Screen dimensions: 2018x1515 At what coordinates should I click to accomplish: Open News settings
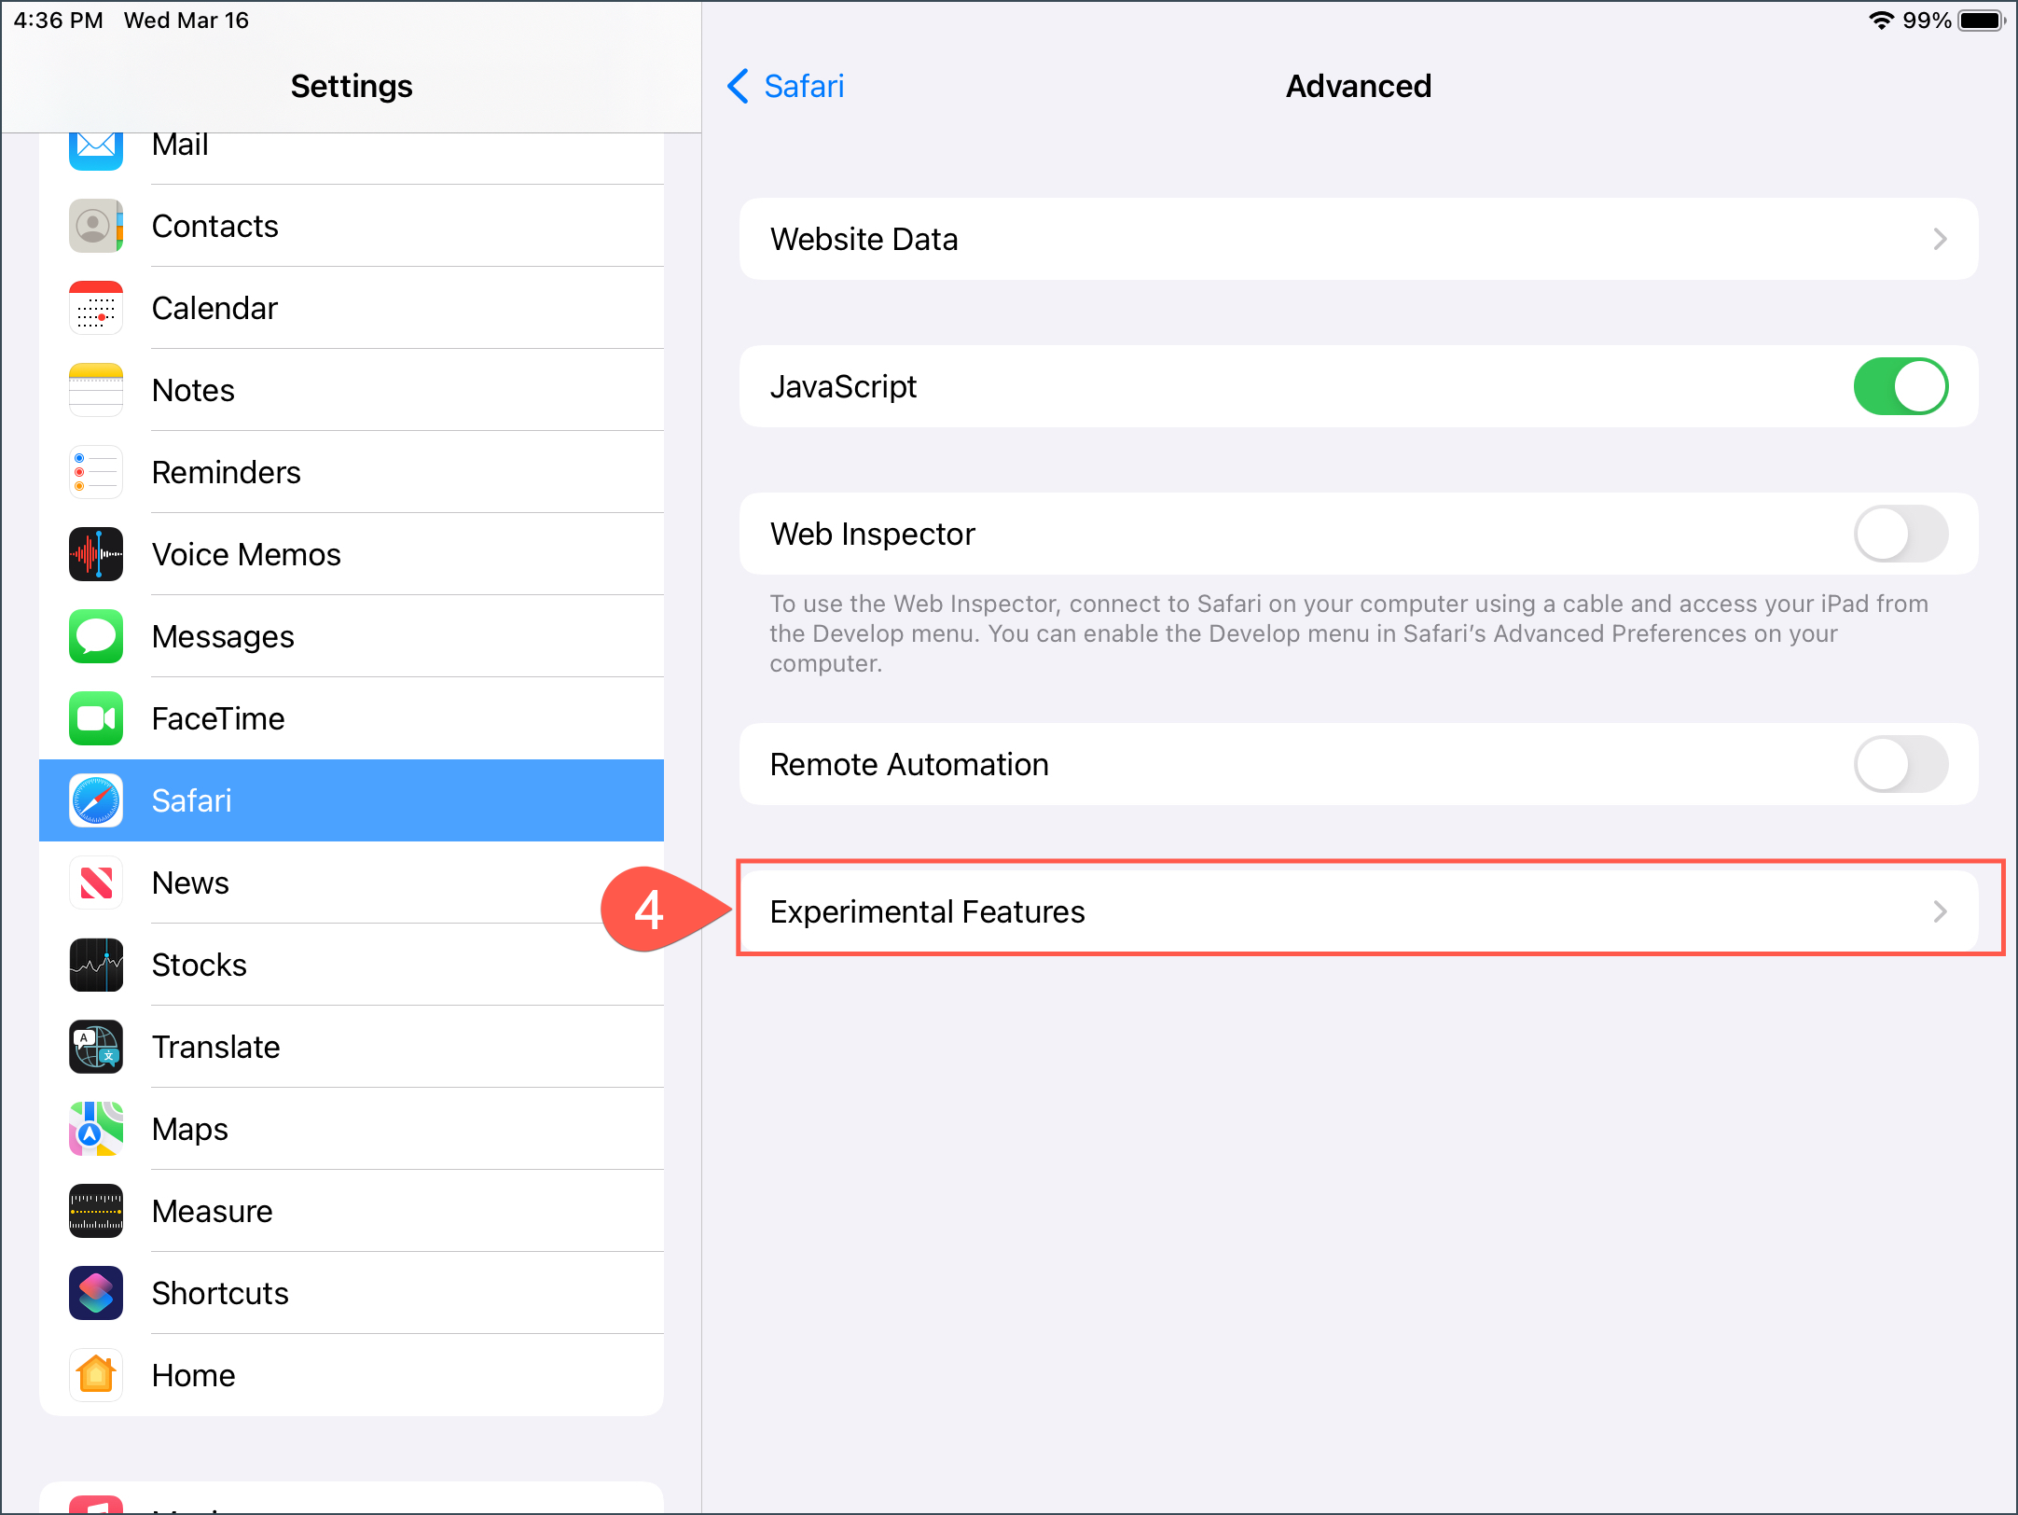click(x=352, y=883)
